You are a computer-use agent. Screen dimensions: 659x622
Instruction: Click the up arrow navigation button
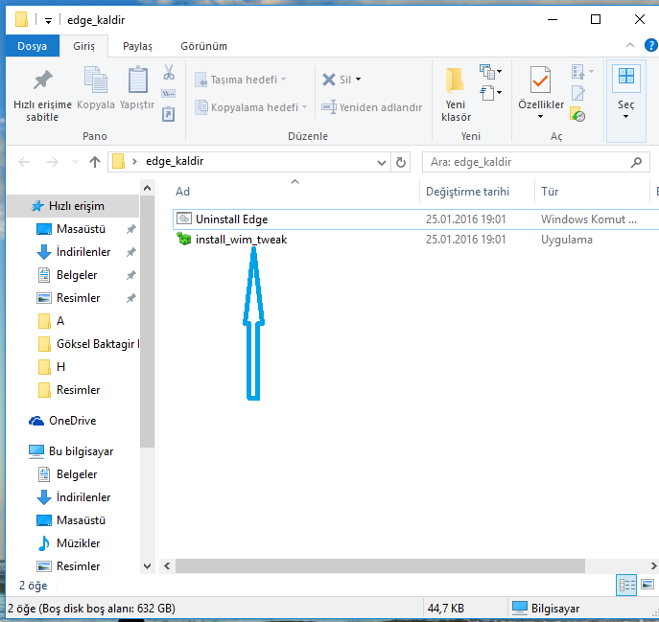95,162
